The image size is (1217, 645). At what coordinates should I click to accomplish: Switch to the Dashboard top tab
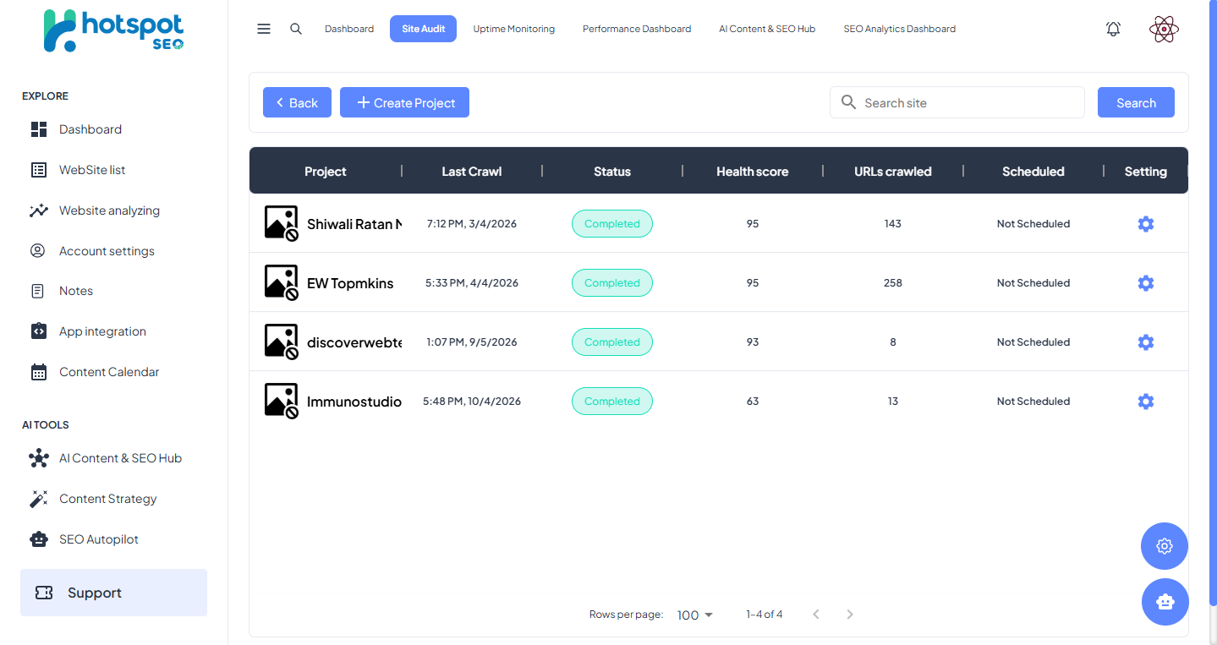(x=349, y=29)
